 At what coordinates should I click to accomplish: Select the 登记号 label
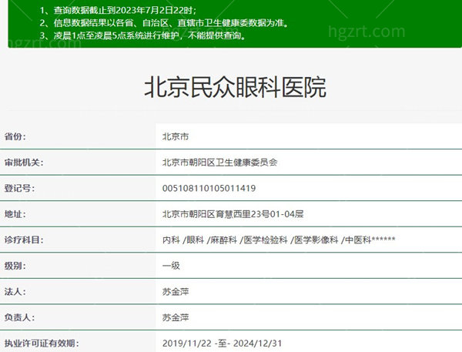(x=19, y=188)
